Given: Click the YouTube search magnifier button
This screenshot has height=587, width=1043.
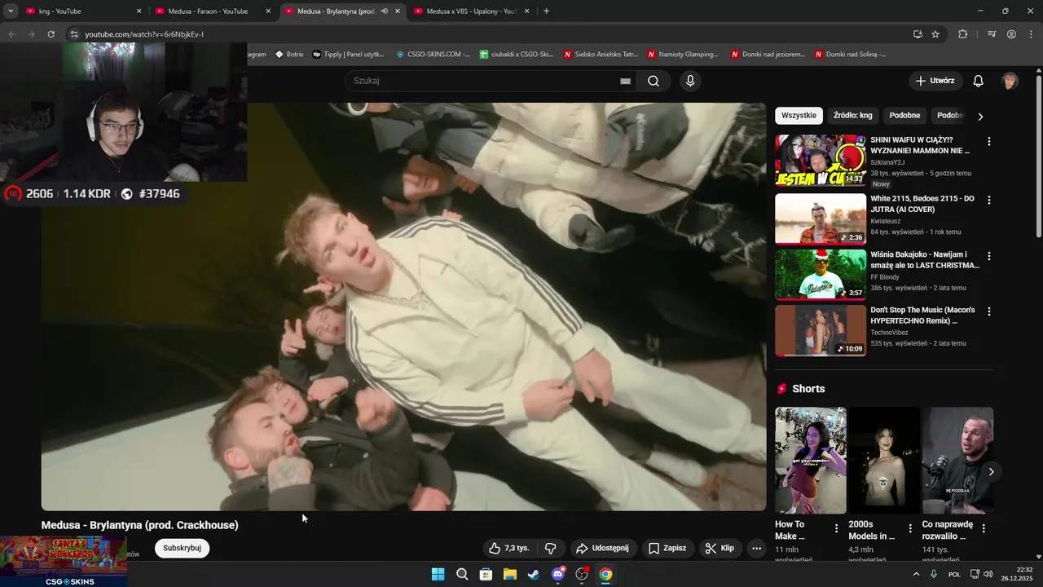Looking at the screenshot, I should 654,81.
